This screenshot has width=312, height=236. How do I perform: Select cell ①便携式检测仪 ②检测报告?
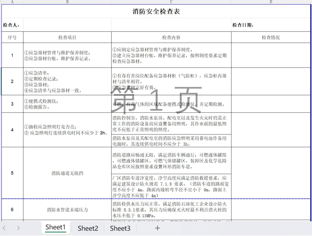[x=67, y=104]
